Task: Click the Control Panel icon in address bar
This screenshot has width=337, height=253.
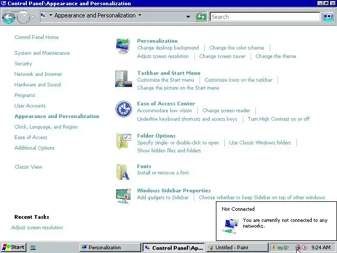Action: tap(43, 15)
